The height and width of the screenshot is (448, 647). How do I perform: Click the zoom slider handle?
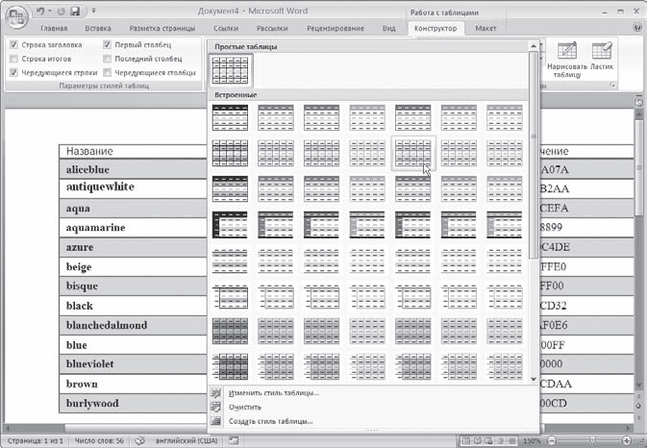591,441
